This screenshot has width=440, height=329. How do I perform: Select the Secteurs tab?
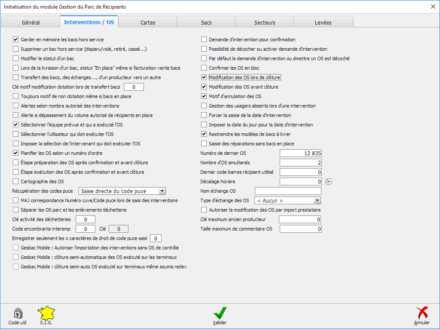coord(265,22)
